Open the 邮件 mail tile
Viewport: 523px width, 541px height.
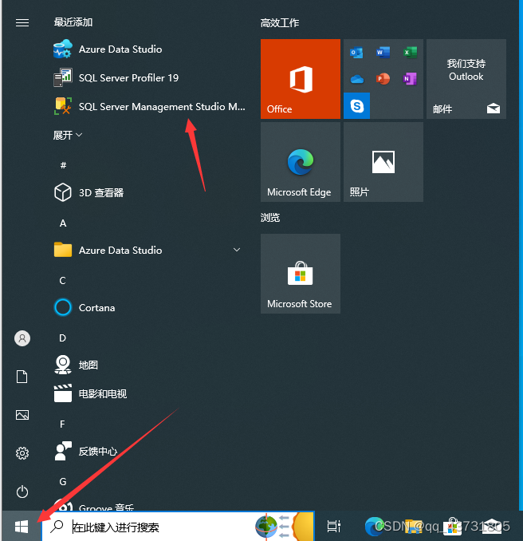(x=466, y=79)
